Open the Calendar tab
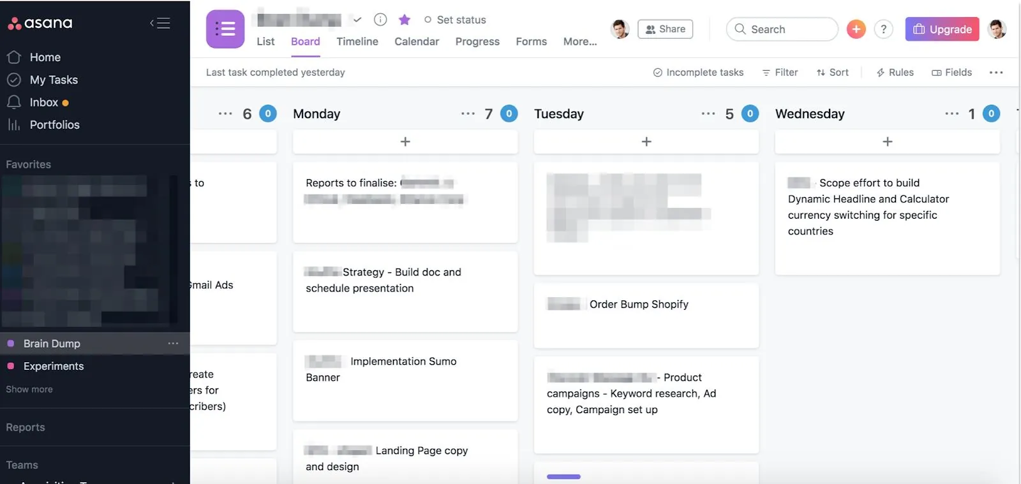 [x=417, y=41]
